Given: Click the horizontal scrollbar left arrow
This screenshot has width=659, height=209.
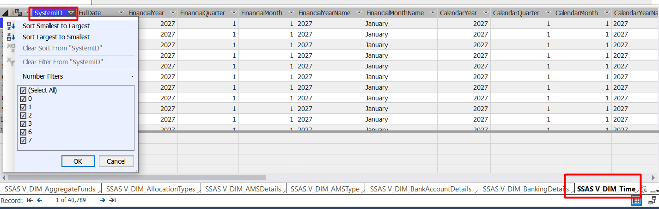Looking at the screenshot, I should tap(4, 178).
